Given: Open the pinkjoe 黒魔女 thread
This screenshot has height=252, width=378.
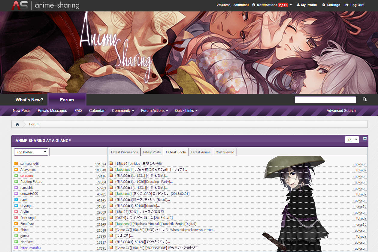Looking at the screenshot, I should click(139, 164).
